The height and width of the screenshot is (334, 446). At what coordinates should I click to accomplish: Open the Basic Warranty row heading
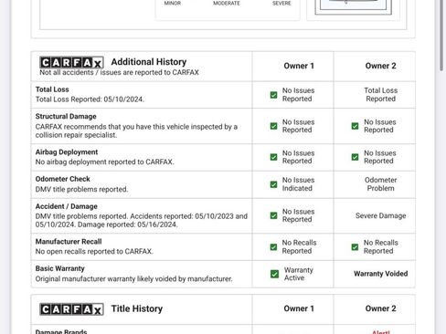(x=59, y=268)
